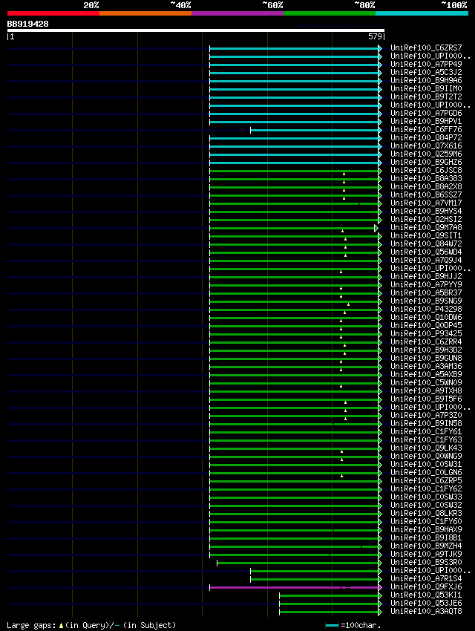Select subject label UniRef100_C1FY61
The height and width of the screenshot is (631, 475).
[x=426, y=431]
